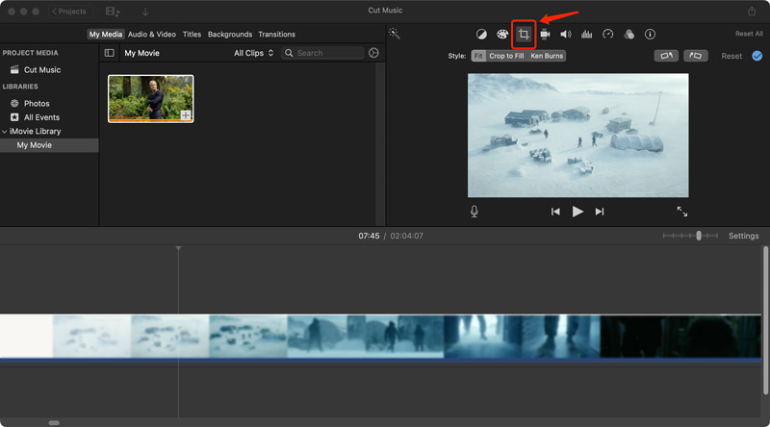The image size is (770, 427).
Task: Open the Volume adjustment
Action: point(566,34)
